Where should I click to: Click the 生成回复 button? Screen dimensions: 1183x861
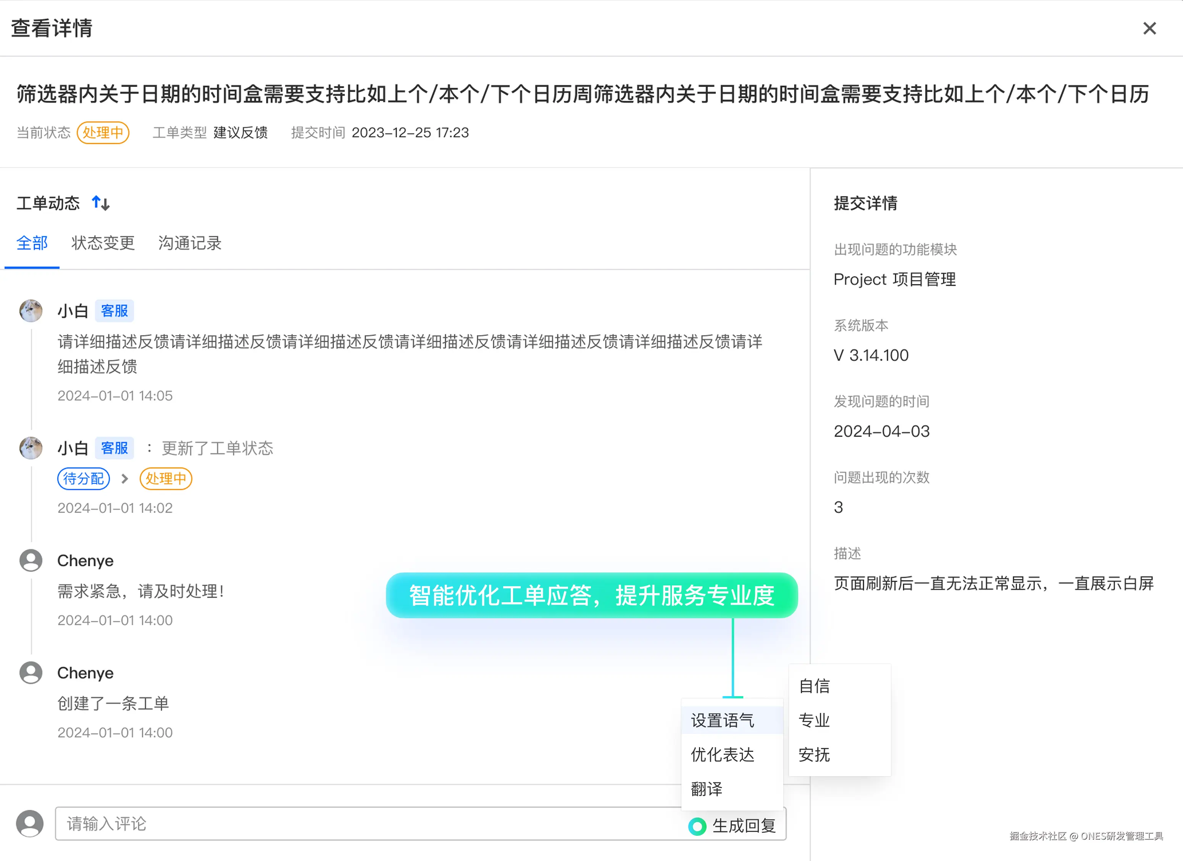pyautogui.click(x=743, y=826)
